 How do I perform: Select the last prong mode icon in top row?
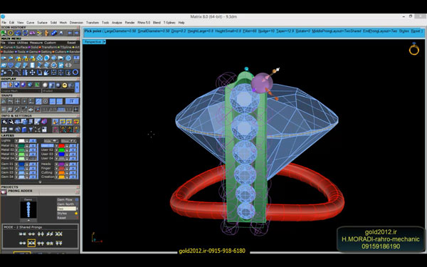[x=58, y=234]
